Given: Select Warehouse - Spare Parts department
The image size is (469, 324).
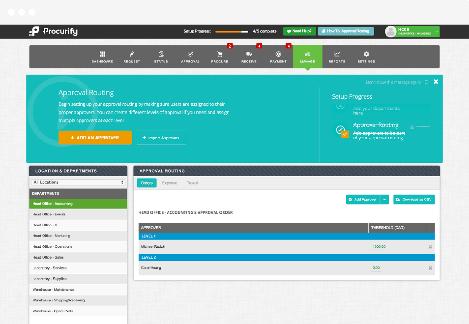Looking at the screenshot, I should click(x=78, y=311).
